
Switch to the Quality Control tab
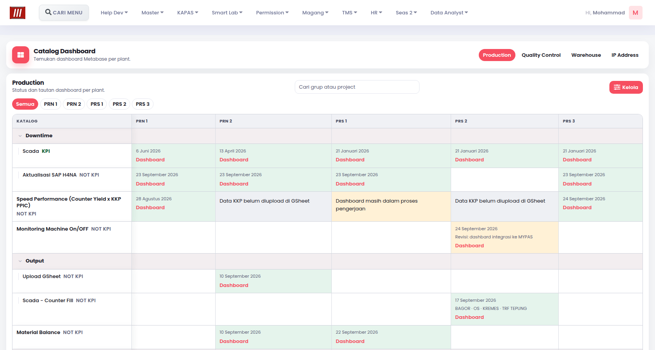pos(541,55)
